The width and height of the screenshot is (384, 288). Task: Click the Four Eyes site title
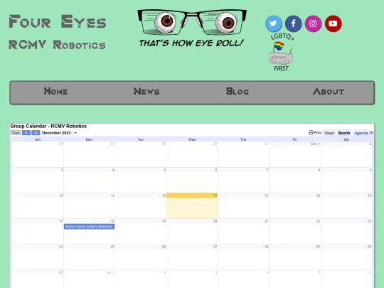(x=58, y=21)
